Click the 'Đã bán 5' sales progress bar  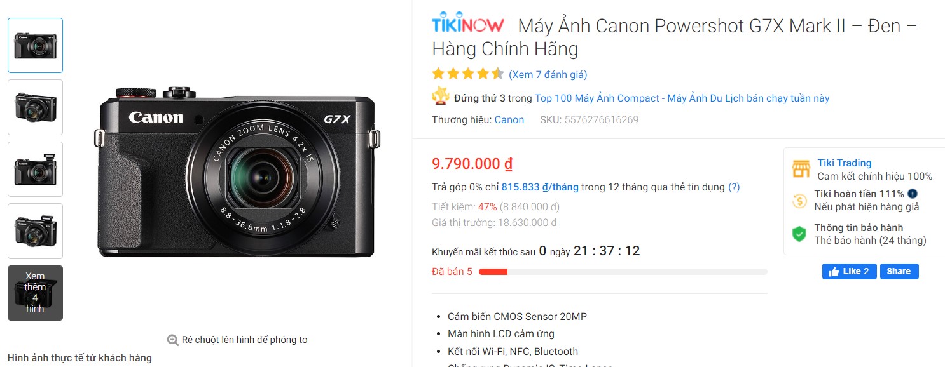(623, 272)
